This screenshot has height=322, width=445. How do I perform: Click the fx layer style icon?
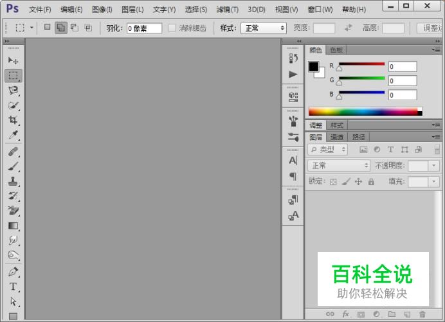coord(345,314)
